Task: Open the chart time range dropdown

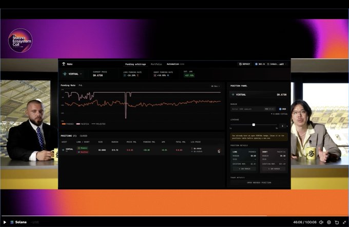Action: (x=216, y=86)
